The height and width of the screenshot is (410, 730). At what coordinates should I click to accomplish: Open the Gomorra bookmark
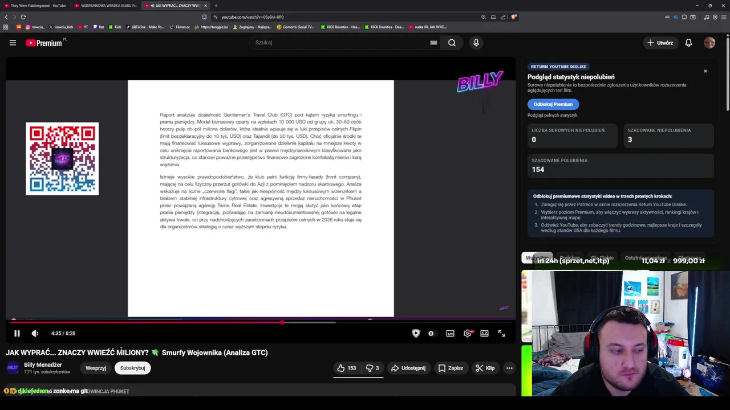295,27
